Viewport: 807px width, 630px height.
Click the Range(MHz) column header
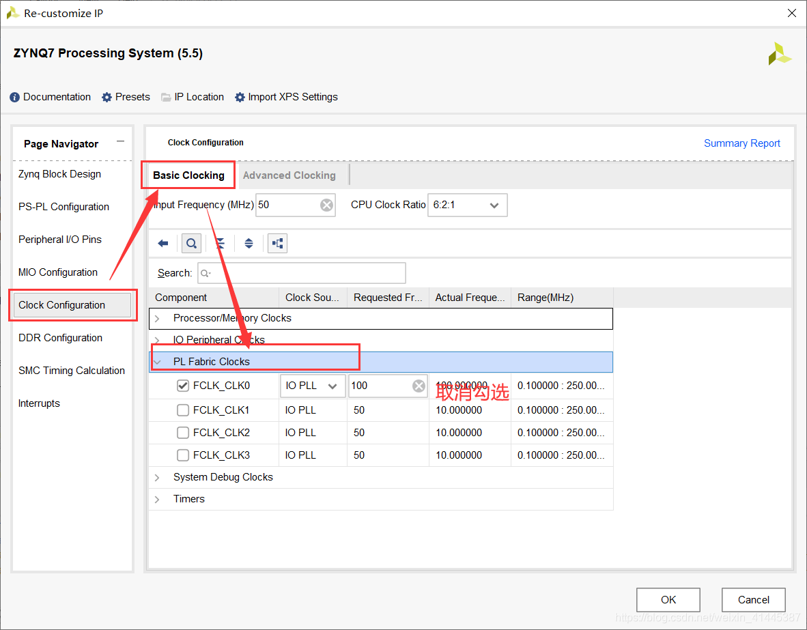562,298
